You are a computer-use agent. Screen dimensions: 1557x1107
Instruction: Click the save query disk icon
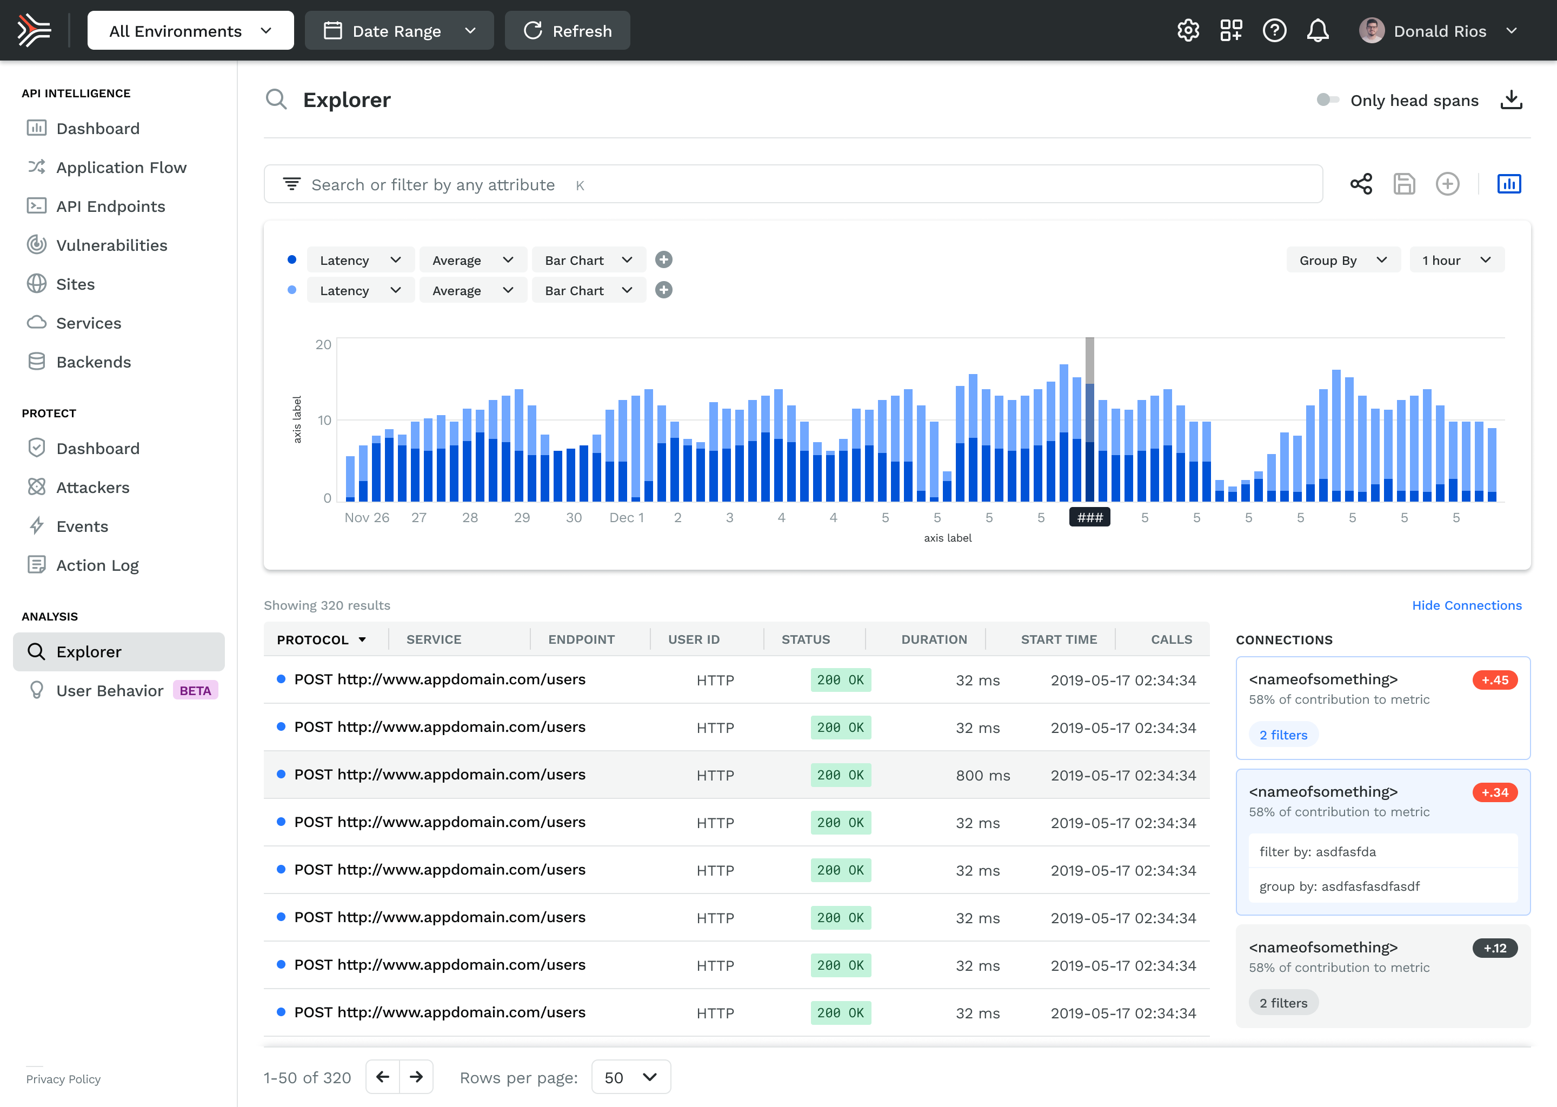[x=1403, y=184]
